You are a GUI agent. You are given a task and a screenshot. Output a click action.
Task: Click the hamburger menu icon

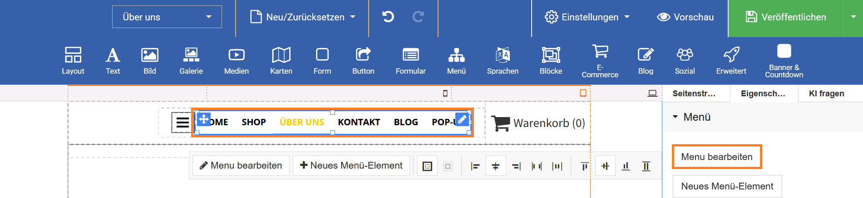click(x=182, y=123)
